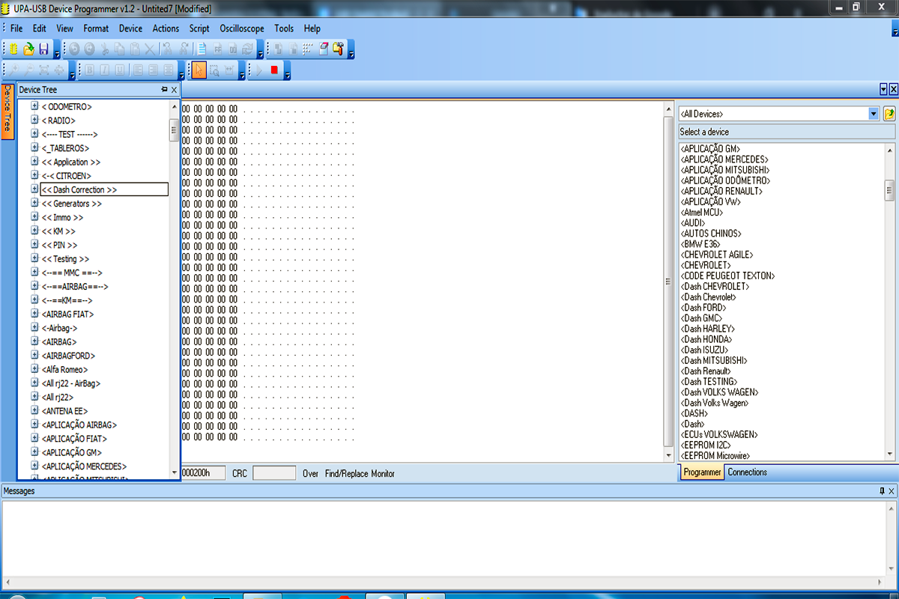The image size is (899, 599).
Task: Click the Underline U formatting icon
Action: 119,70
